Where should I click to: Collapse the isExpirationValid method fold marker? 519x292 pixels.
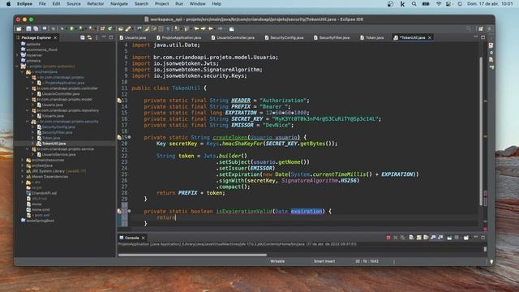pyautogui.click(x=130, y=211)
